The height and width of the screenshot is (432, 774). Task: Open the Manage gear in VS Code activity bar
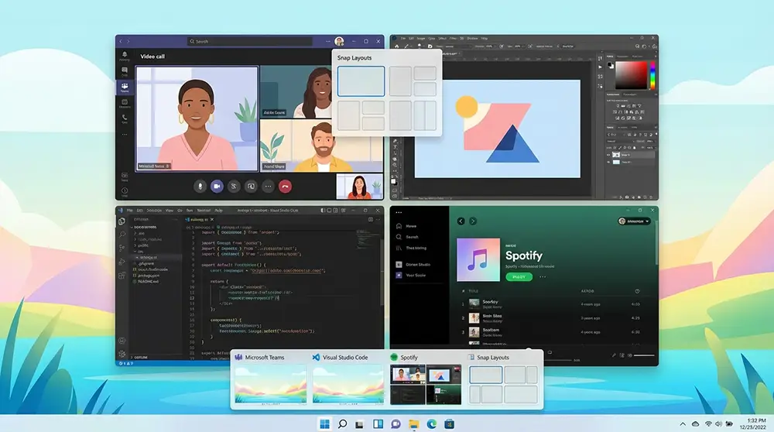click(x=122, y=354)
